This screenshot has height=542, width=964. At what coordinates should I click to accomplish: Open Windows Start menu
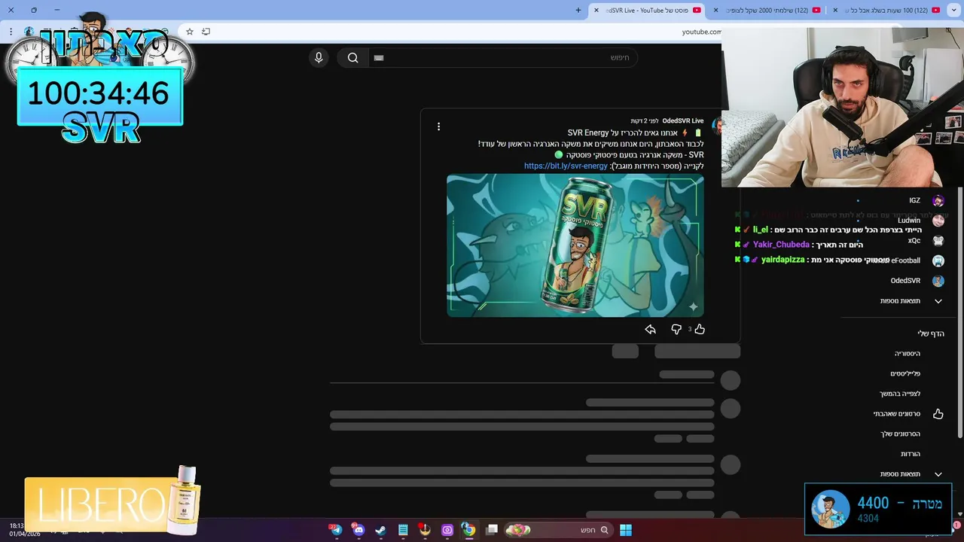626,530
